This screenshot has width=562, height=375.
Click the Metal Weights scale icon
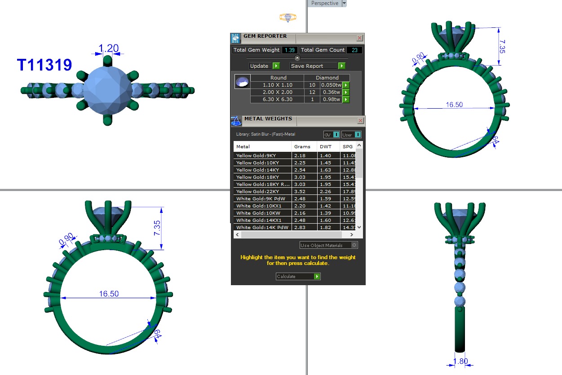(x=236, y=120)
